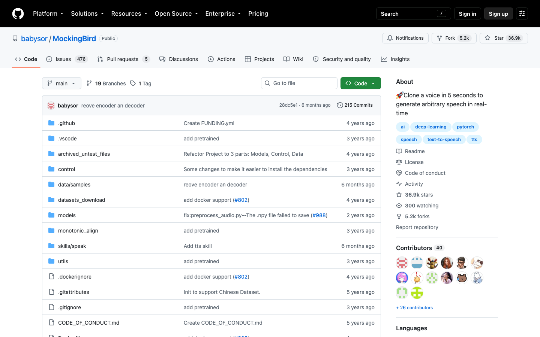Image resolution: width=540 pixels, height=337 pixels.
Task: Click file icon beside .gitignore
Action: pos(51,307)
